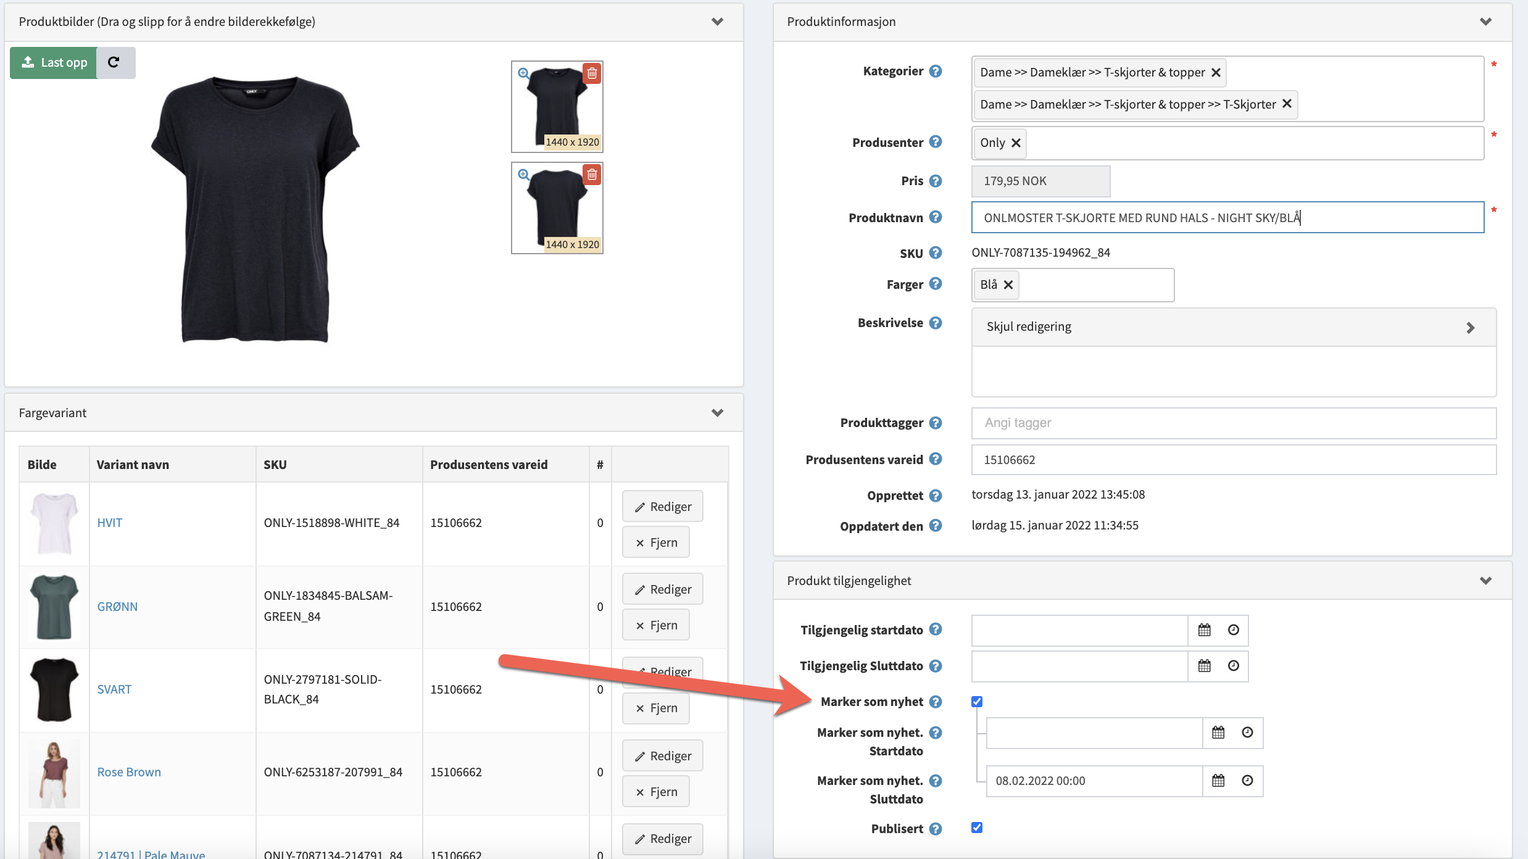Image resolution: width=1528 pixels, height=859 pixels.
Task: Open the Rose Brown variant link
Action: (129, 772)
